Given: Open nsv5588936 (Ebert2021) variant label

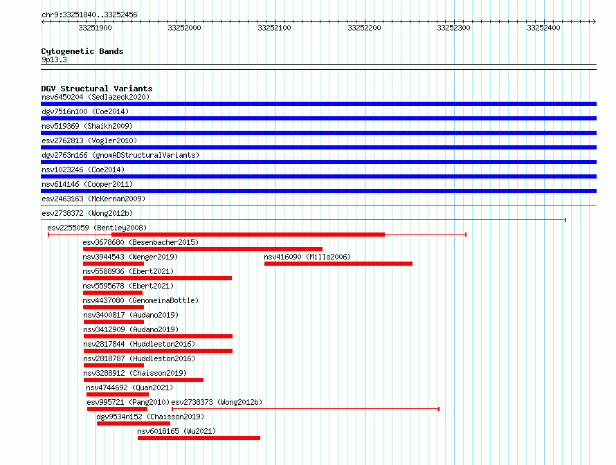Looking at the screenshot, I should click(x=128, y=271).
